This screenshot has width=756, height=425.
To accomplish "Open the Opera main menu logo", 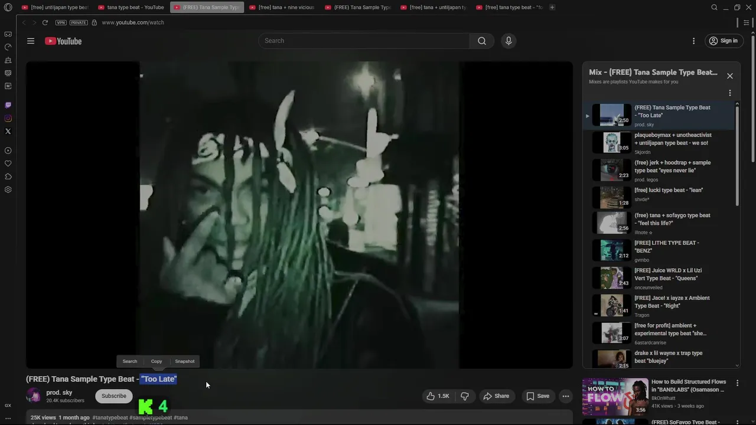I will click(x=8, y=7).
